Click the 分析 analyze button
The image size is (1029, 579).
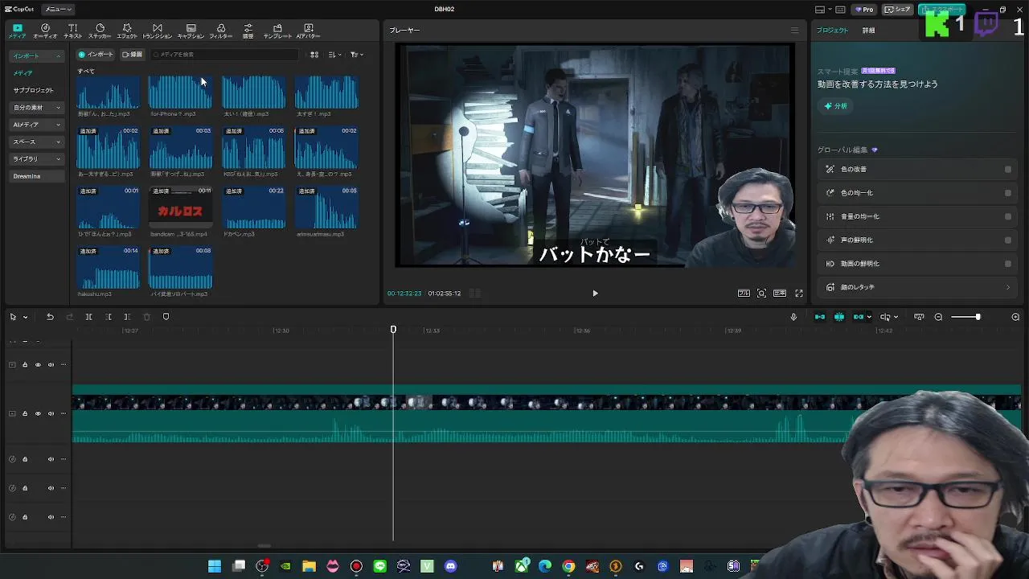click(x=835, y=106)
